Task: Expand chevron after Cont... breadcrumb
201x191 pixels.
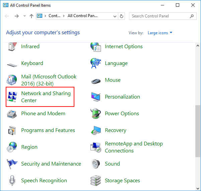Action: click(x=64, y=16)
